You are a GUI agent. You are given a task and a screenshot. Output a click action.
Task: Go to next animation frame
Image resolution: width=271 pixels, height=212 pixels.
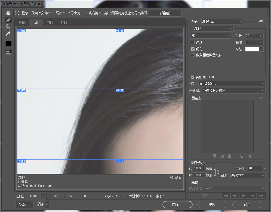tap(252, 195)
